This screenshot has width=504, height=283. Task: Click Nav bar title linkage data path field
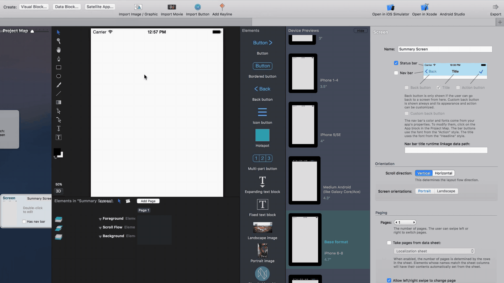[x=446, y=150]
